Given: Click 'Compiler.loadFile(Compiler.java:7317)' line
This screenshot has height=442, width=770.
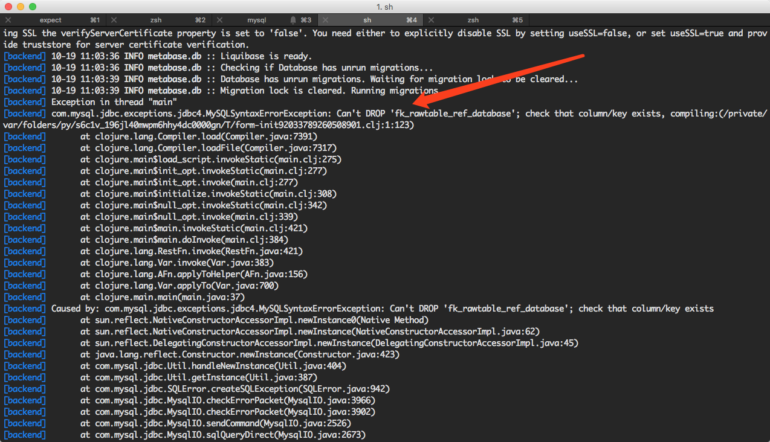Looking at the screenshot, I should 170,148.
